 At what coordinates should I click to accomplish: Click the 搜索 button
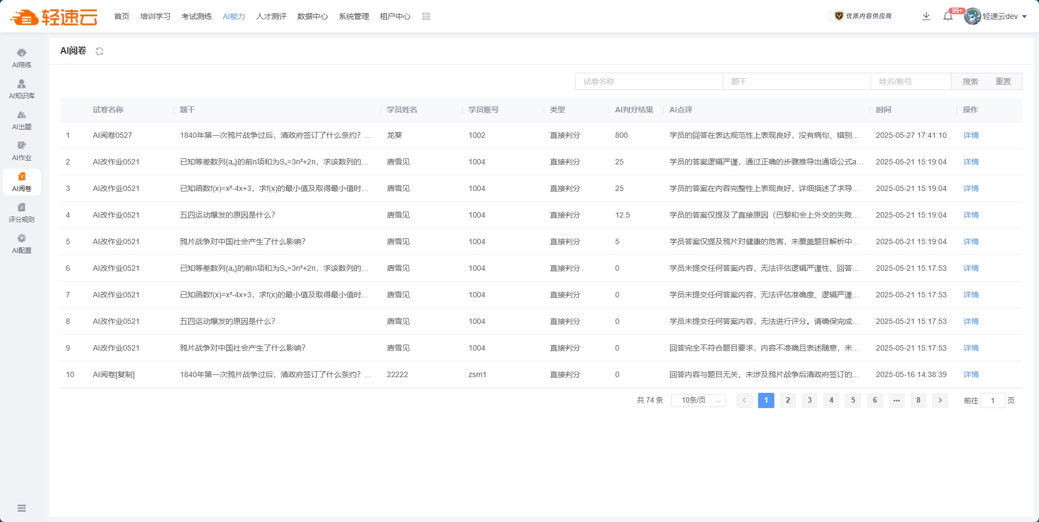tap(970, 81)
